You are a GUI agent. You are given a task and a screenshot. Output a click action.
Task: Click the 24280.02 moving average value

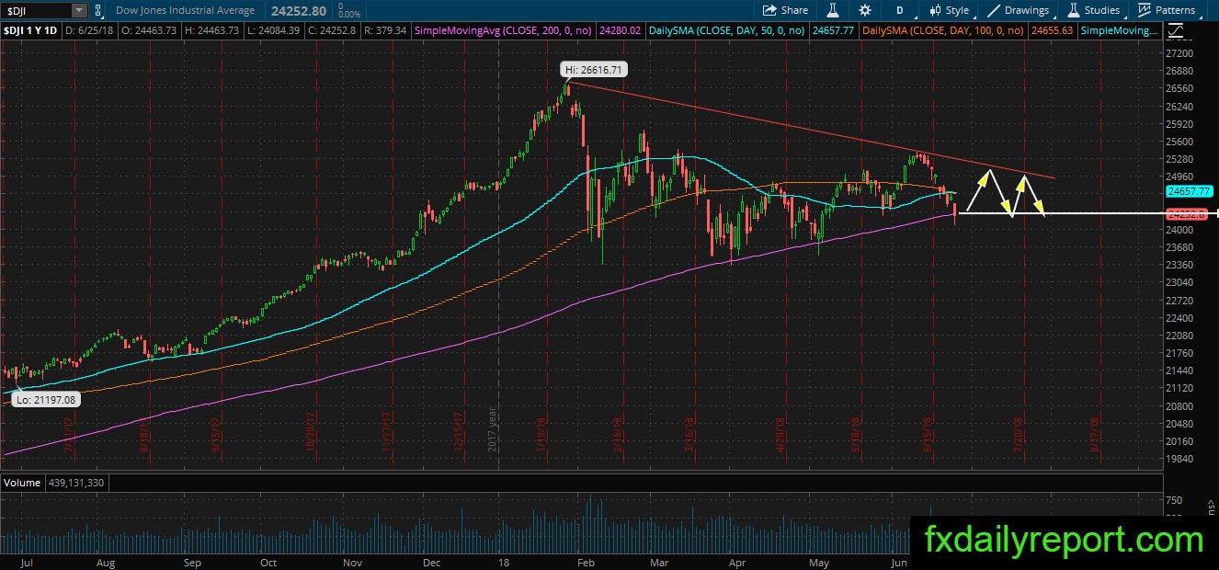pyautogui.click(x=619, y=30)
